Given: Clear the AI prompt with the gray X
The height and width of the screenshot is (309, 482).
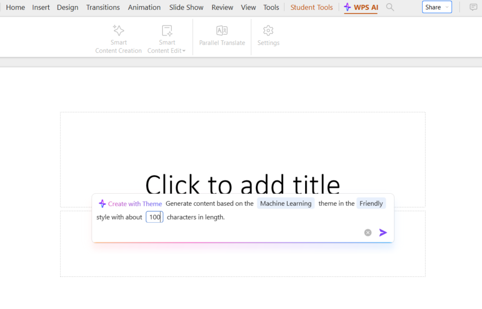Looking at the screenshot, I should [x=368, y=233].
